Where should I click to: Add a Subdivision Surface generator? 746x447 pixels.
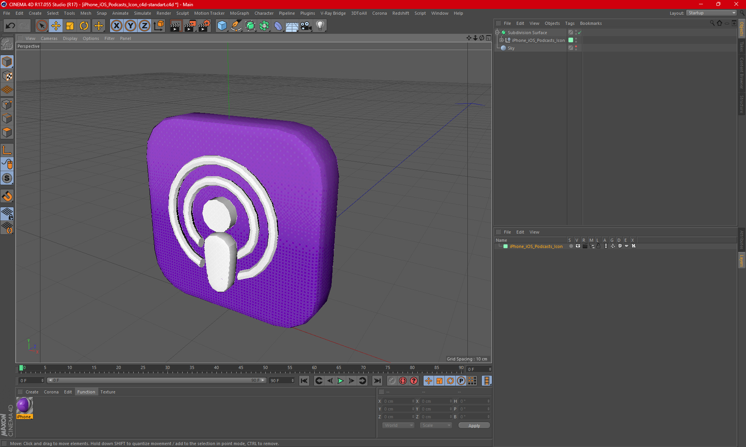(x=250, y=26)
